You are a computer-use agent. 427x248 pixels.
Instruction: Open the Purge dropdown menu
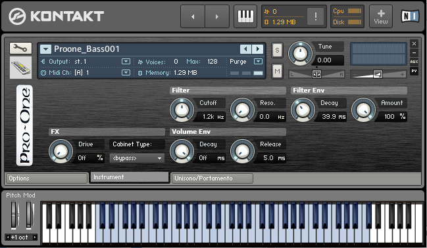tap(258, 62)
